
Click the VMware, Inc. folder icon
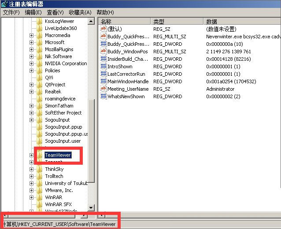(x=40, y=190)
